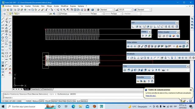Open the Archivo menu
The width and height of the screenshot is (195, 109).
coord(8,6)
